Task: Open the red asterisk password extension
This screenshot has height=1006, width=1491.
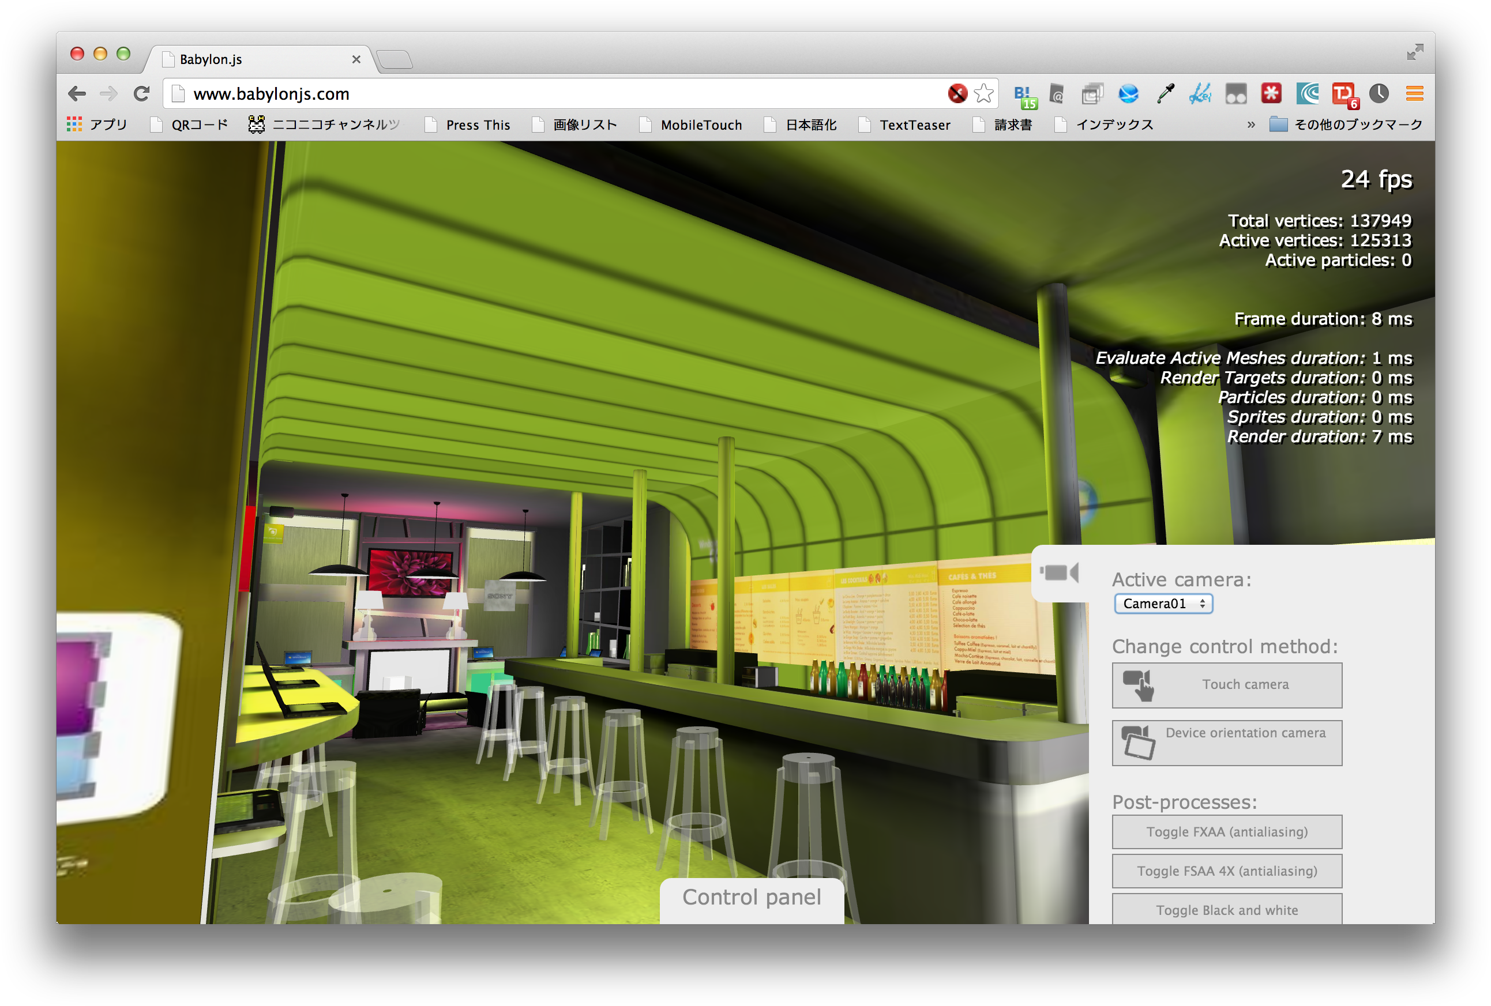Action: pyautogui.click(x=1271, y=93)
